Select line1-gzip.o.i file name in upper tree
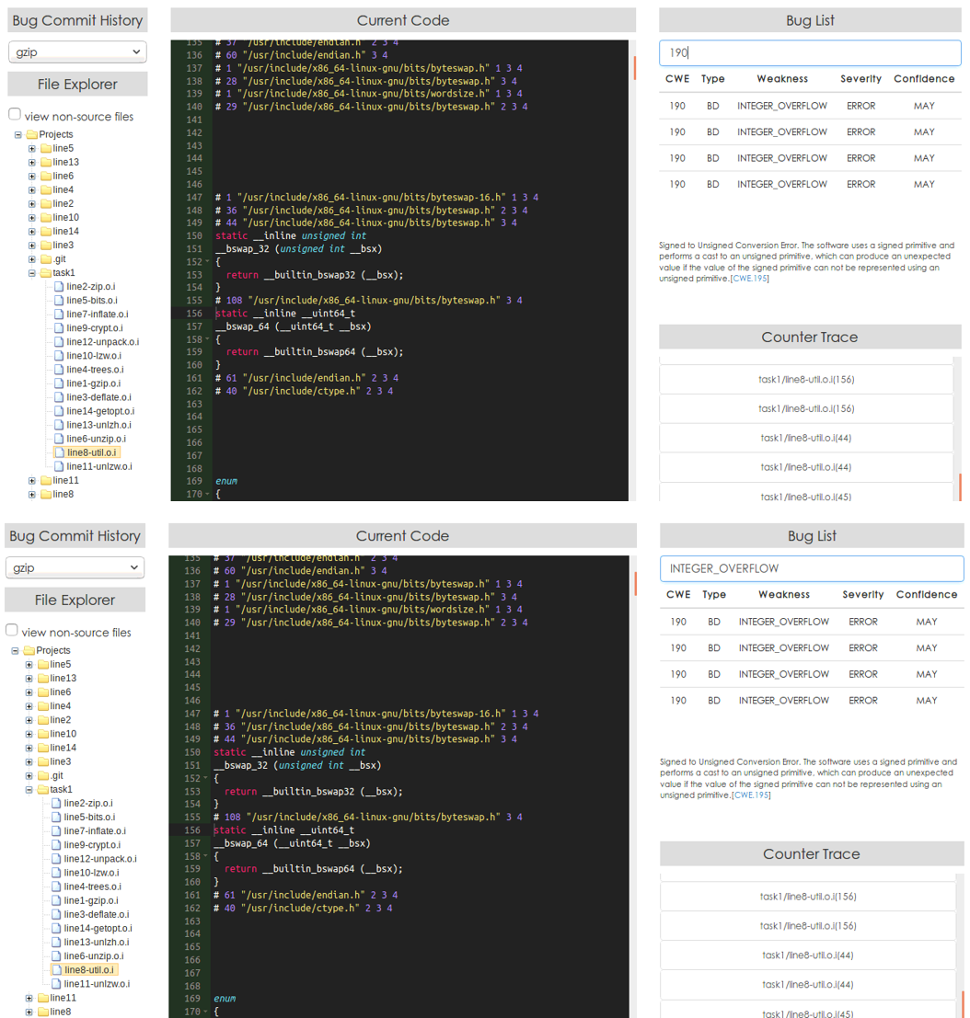The image size is (970, 1018). pos(94,383)
